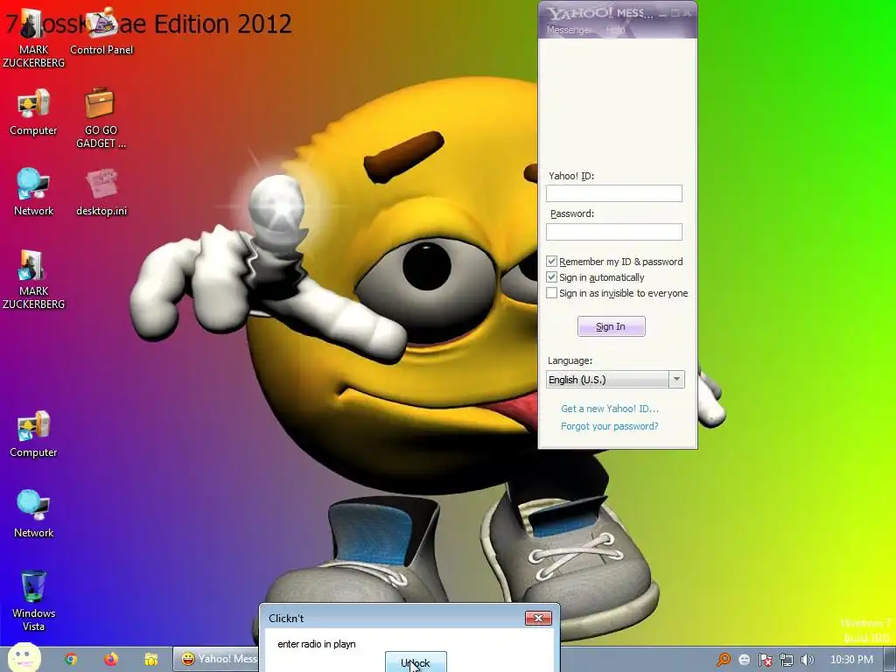Open the GO GO GADGET briefcase icon

click(101, 118)
